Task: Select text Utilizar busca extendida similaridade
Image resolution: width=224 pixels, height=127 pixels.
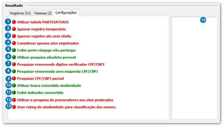Action: (49, 86)
